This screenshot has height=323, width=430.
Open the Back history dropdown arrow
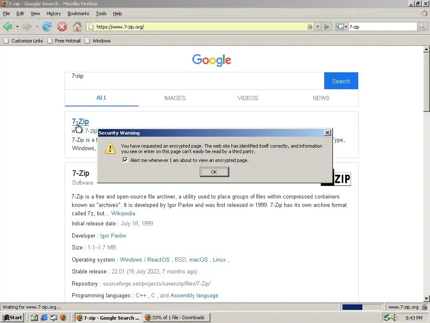pos(17,26)
